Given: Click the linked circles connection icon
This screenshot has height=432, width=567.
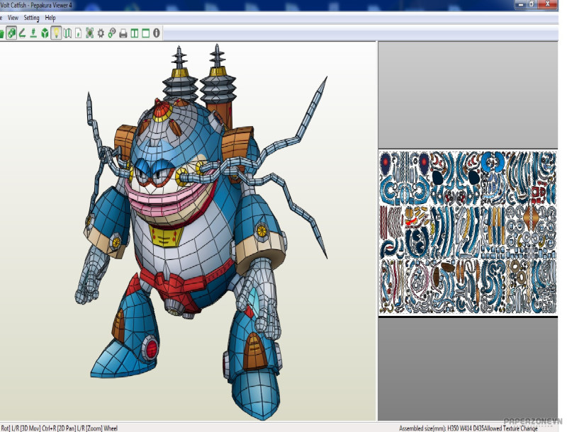Looking at the screenshot, I should 111,33.
